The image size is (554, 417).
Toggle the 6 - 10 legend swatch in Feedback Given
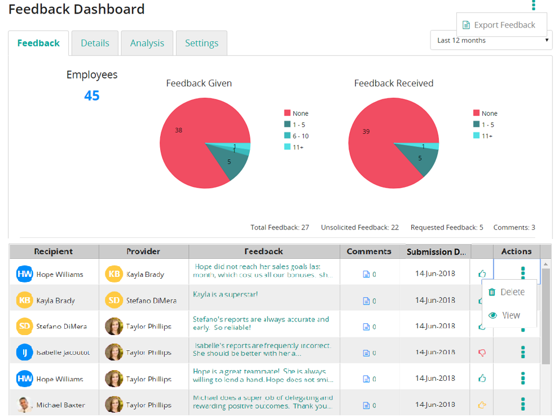click(287, 136)
